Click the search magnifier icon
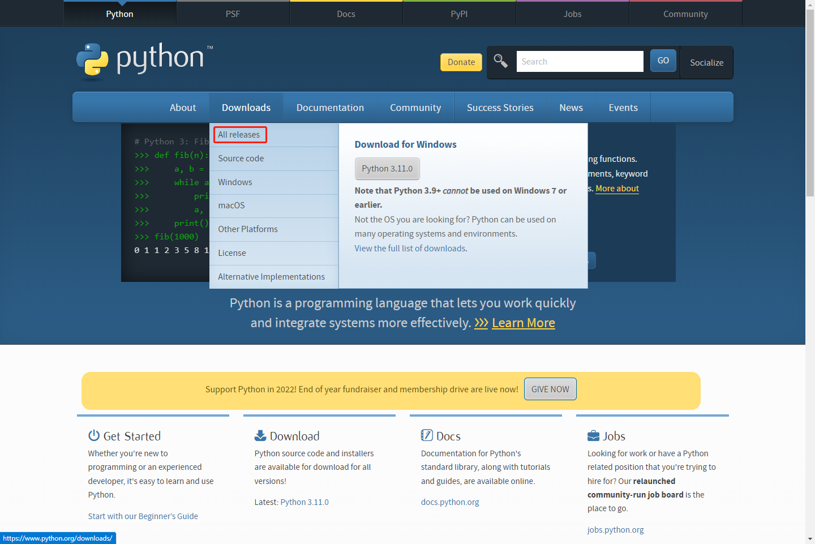The height and width of the screenshot is (544, 815). tap(500, 61)
